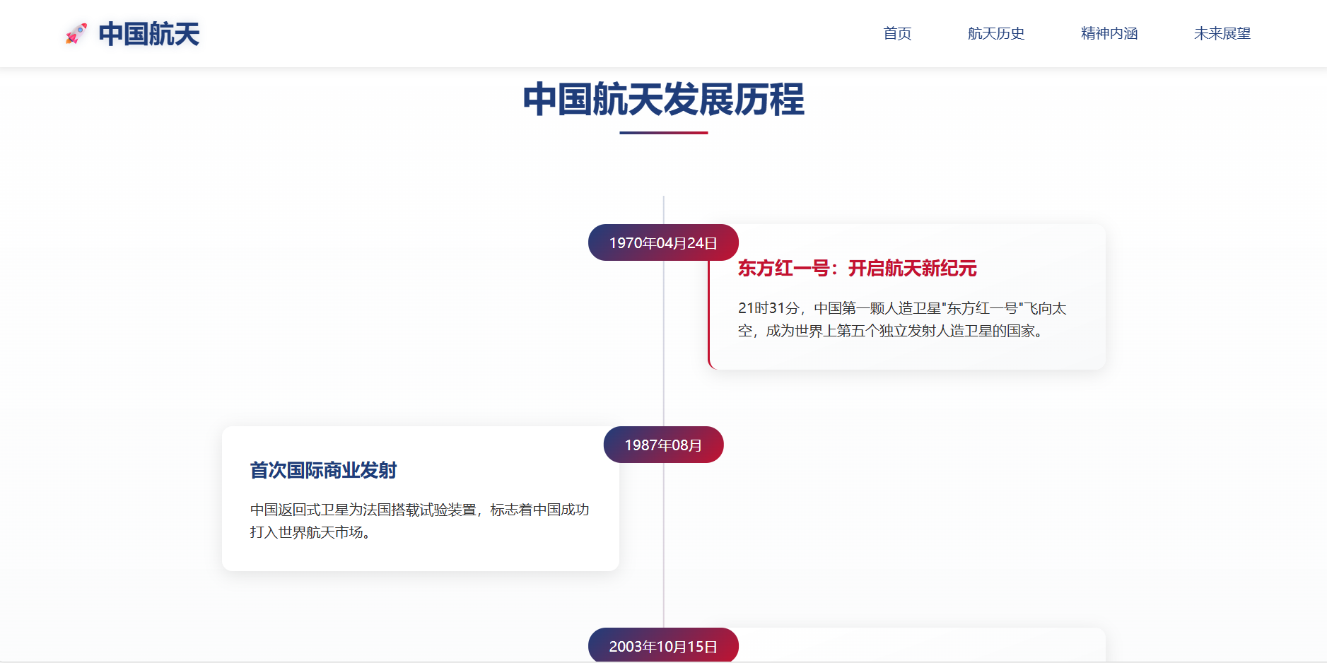1327x663 pixels.
Task: Go to the 首页 nav item
Action: pyautogui.click(x=897, y=33)
